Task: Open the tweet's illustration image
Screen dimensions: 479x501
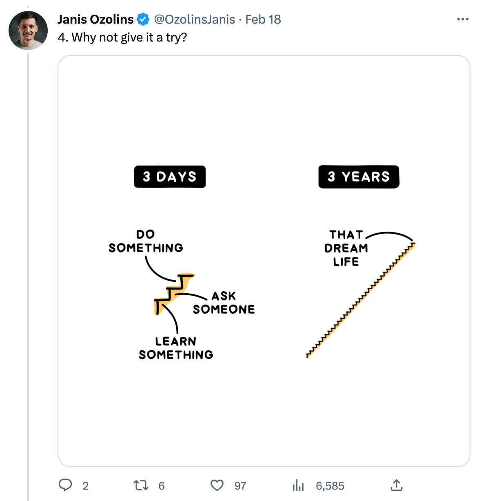Action: pyautogui.click(x=264, y=261)
